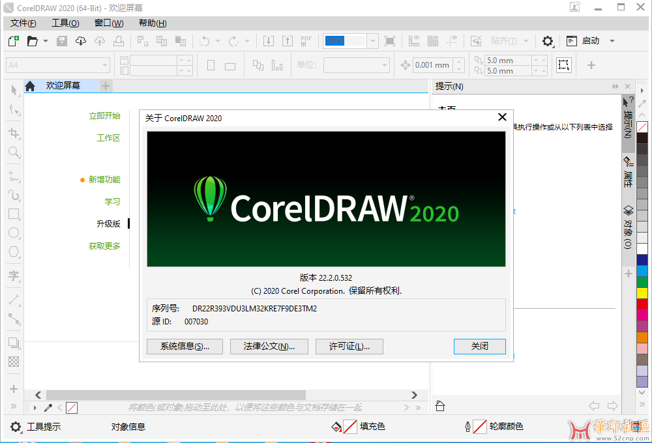Click the cloud upload icon
Screen dimensions: 652x443
(100, 41)
